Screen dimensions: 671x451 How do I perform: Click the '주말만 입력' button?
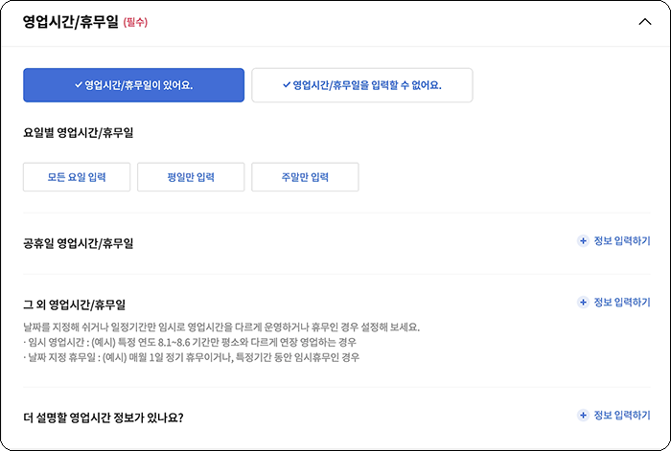pyautogui.click(x=305, y=177)
